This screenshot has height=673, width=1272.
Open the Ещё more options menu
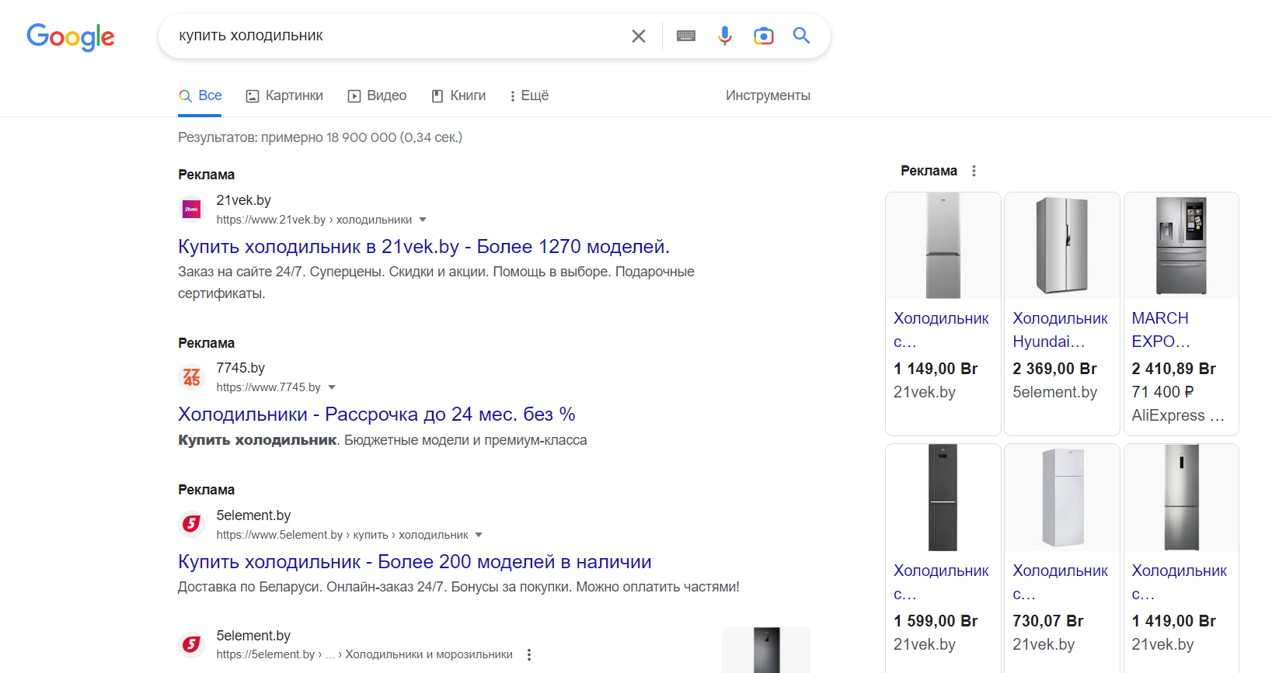tap(529, 95)
